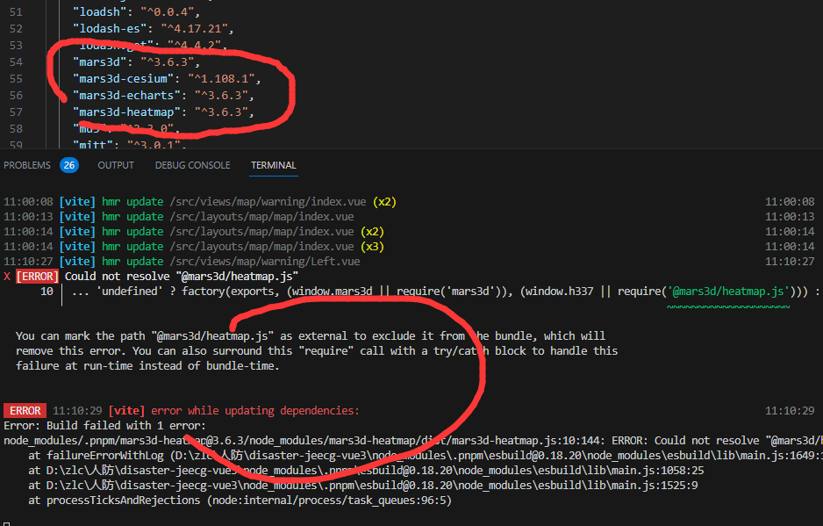Click the "lodash-es" package name
The height and width of the screenshot is (526, 823).
coord(108,29)
